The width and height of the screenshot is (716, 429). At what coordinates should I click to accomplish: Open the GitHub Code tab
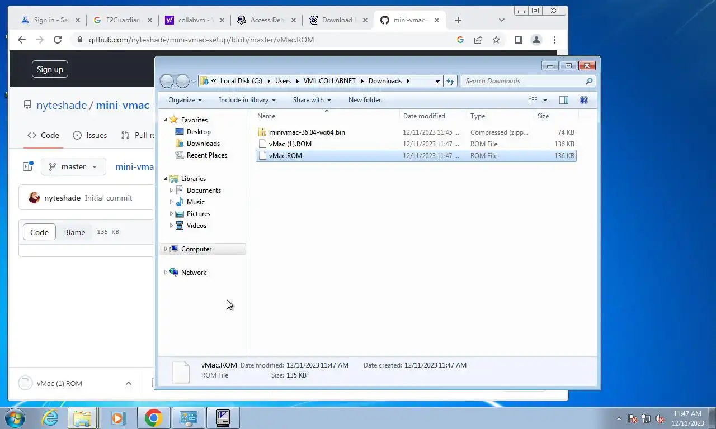43,135
